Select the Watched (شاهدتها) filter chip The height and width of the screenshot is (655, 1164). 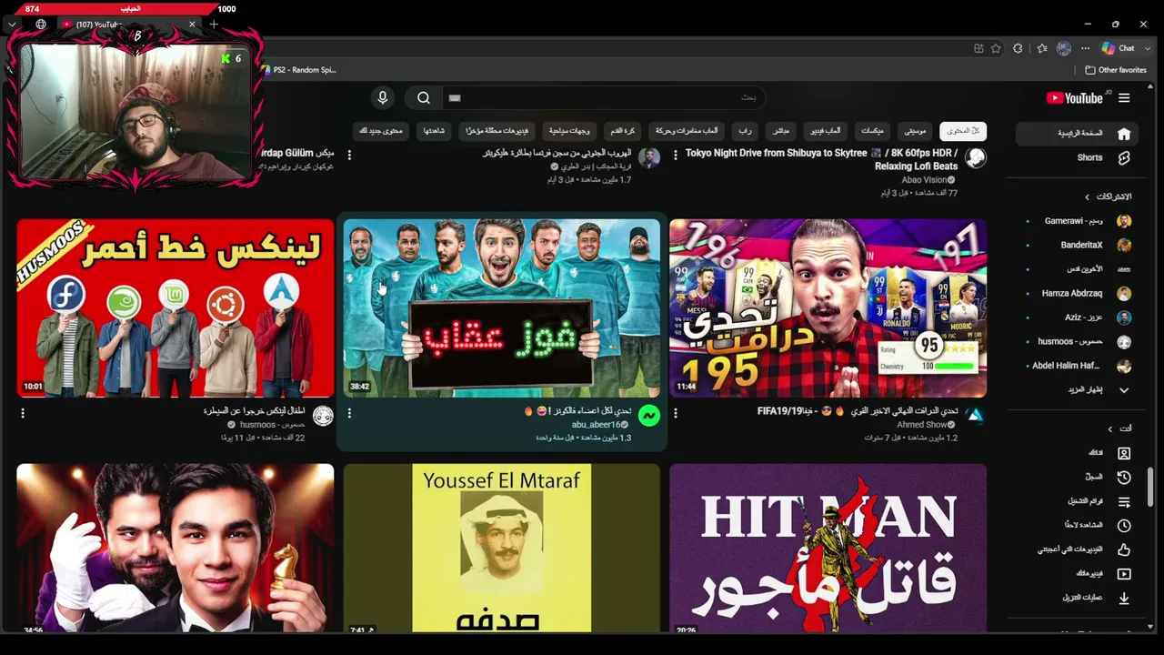point(434,131)
